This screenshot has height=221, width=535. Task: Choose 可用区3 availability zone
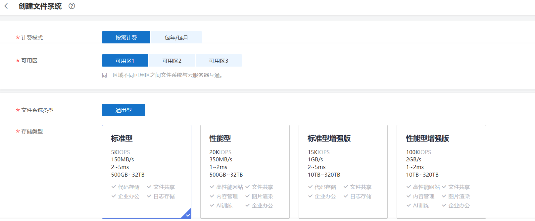click(x=219, y=61)
